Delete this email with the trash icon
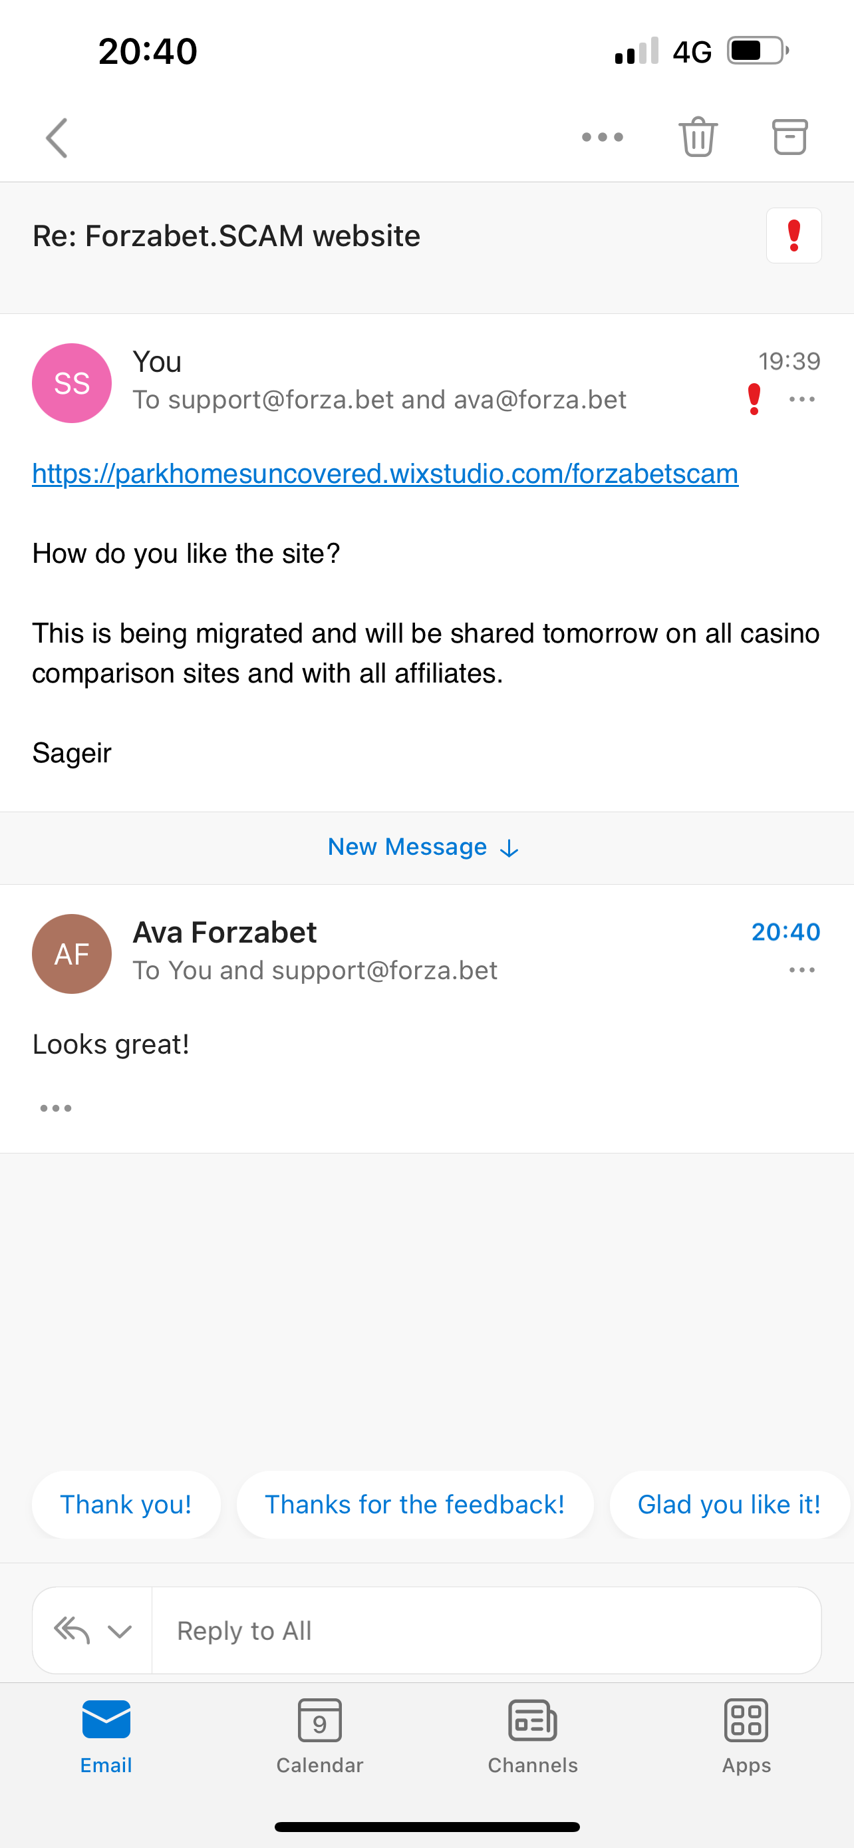 point(698,136)
